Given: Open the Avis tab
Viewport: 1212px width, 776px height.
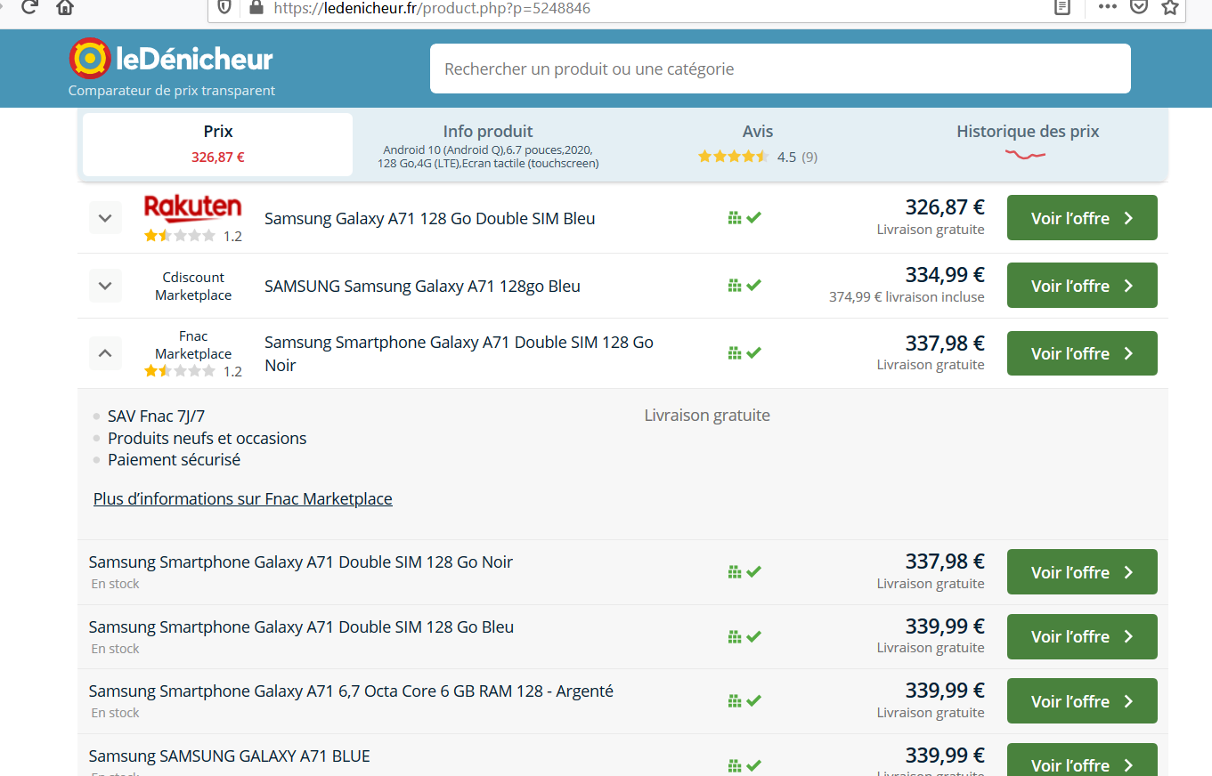Looking at the screenshot, I should pyautogui.click(x=758, y=144).
